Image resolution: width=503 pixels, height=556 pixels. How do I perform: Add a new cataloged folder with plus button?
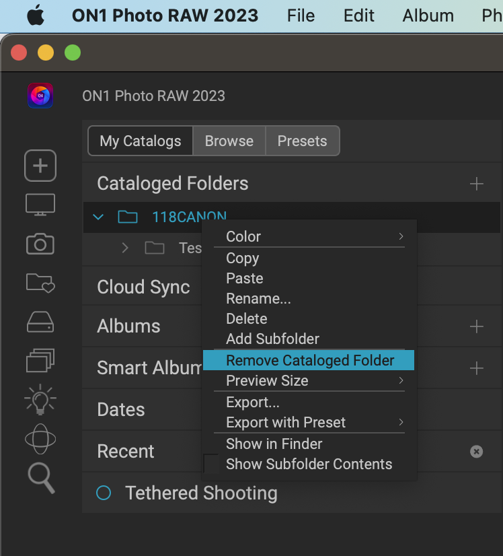pyautogui.click(x=477, y=184)
